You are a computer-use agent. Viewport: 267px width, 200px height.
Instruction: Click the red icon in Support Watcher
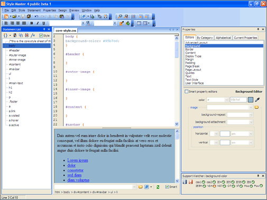191,182
